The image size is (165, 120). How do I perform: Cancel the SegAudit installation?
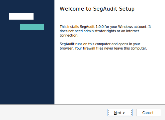148,113
